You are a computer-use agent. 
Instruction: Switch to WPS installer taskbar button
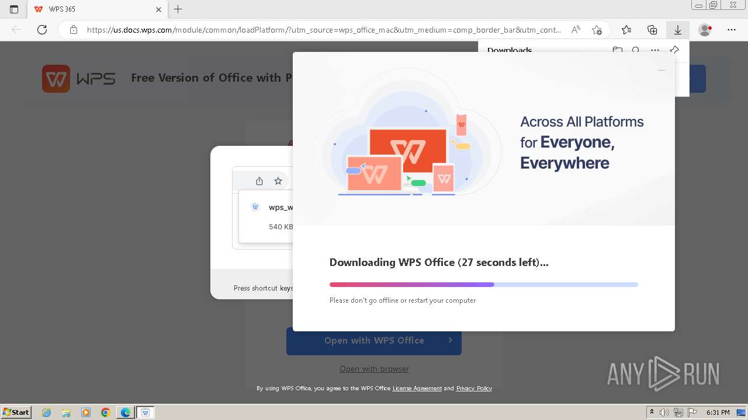(x=146, y=412)
